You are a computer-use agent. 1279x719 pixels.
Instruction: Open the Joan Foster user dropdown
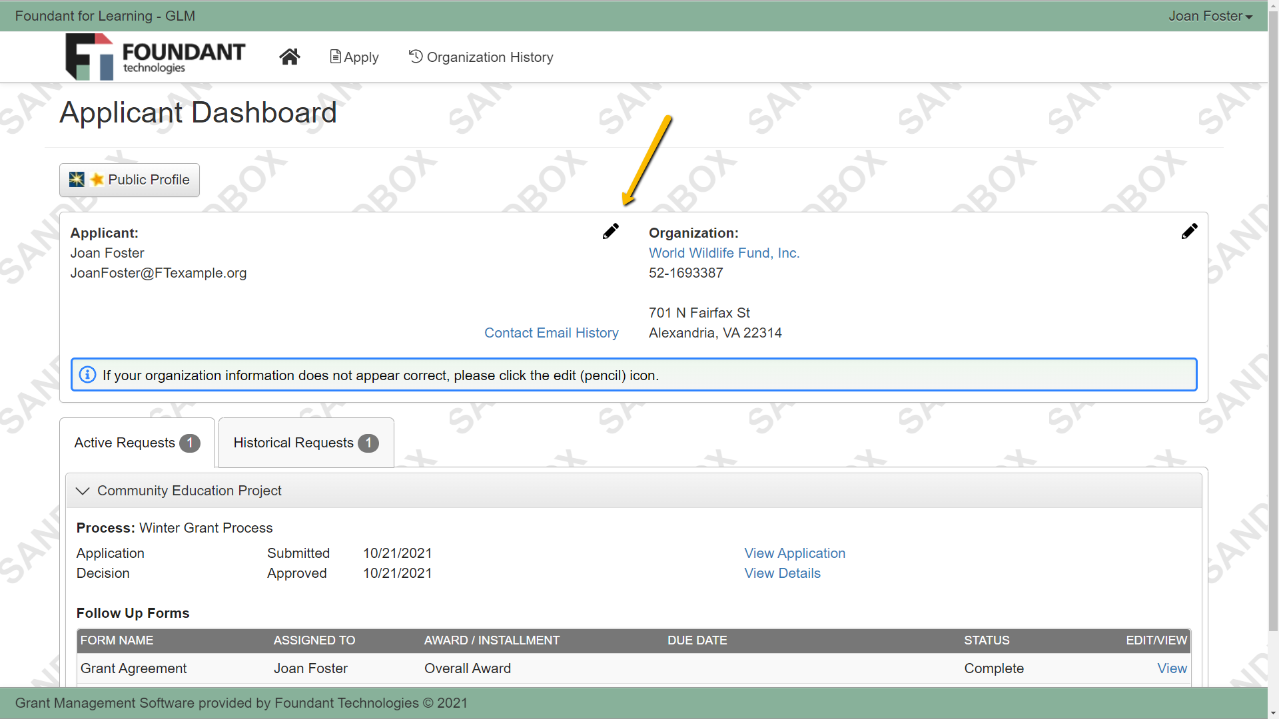tap(1210, 16)
